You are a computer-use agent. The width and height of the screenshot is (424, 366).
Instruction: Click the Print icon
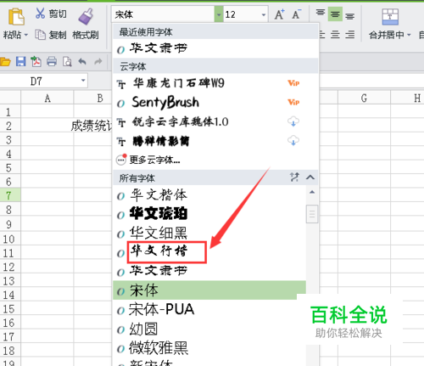52,61
